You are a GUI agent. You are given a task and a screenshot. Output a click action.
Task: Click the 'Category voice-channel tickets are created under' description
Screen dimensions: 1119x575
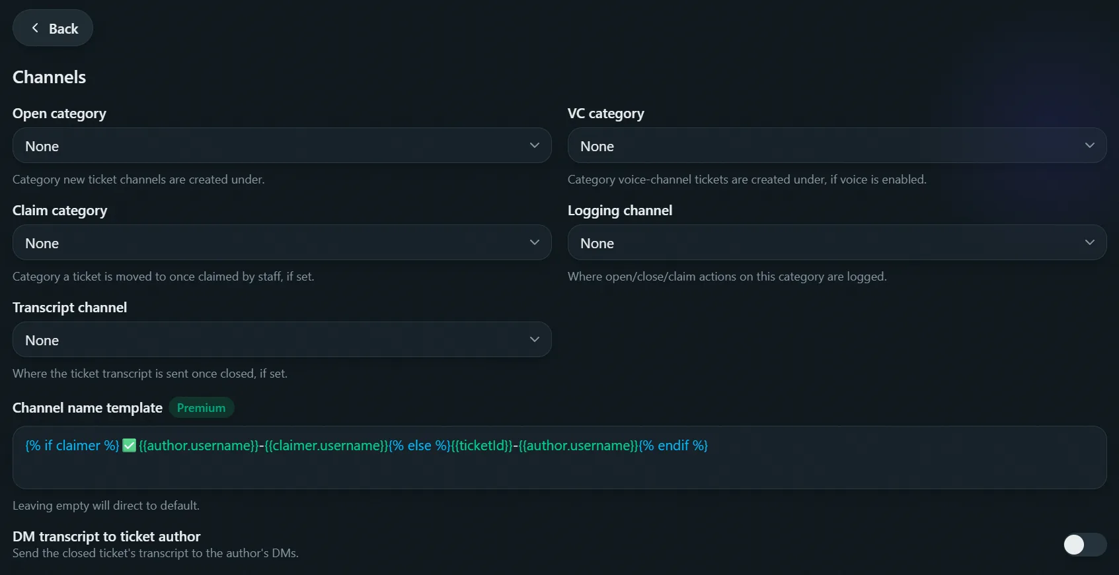(747, 180)
